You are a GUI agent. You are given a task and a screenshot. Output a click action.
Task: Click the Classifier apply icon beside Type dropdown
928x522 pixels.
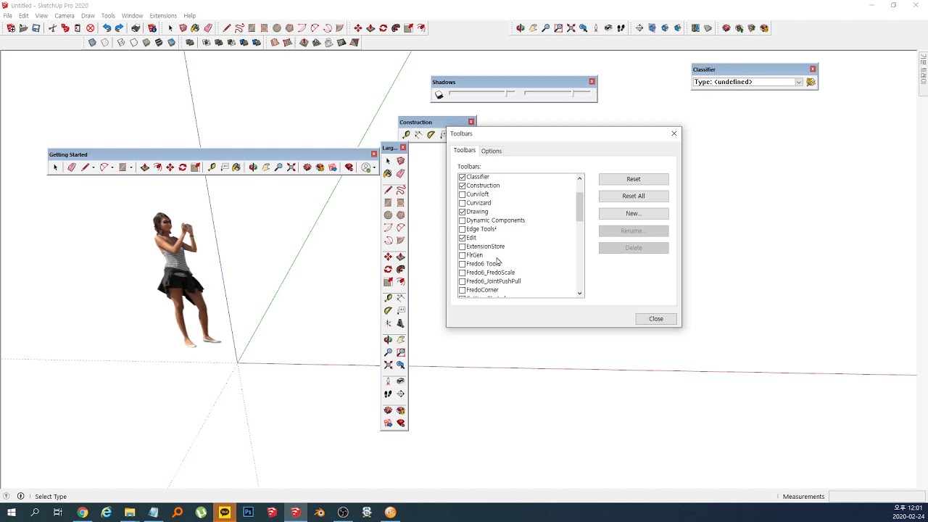pyautogui.click(x=811, y=82)
